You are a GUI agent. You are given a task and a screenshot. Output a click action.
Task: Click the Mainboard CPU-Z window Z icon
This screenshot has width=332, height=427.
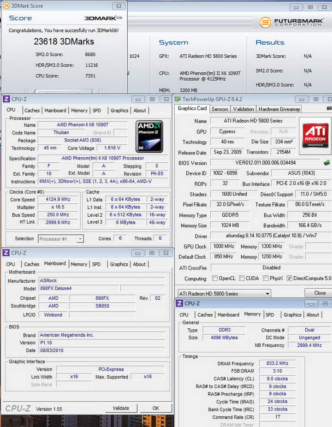click(x=6, y=253)
